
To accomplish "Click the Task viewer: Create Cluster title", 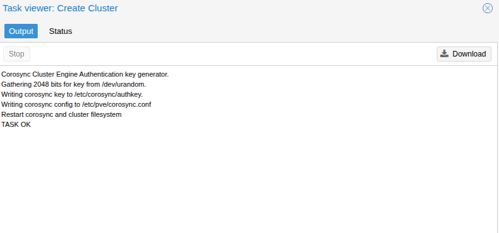I will click(x=60, y=8).
